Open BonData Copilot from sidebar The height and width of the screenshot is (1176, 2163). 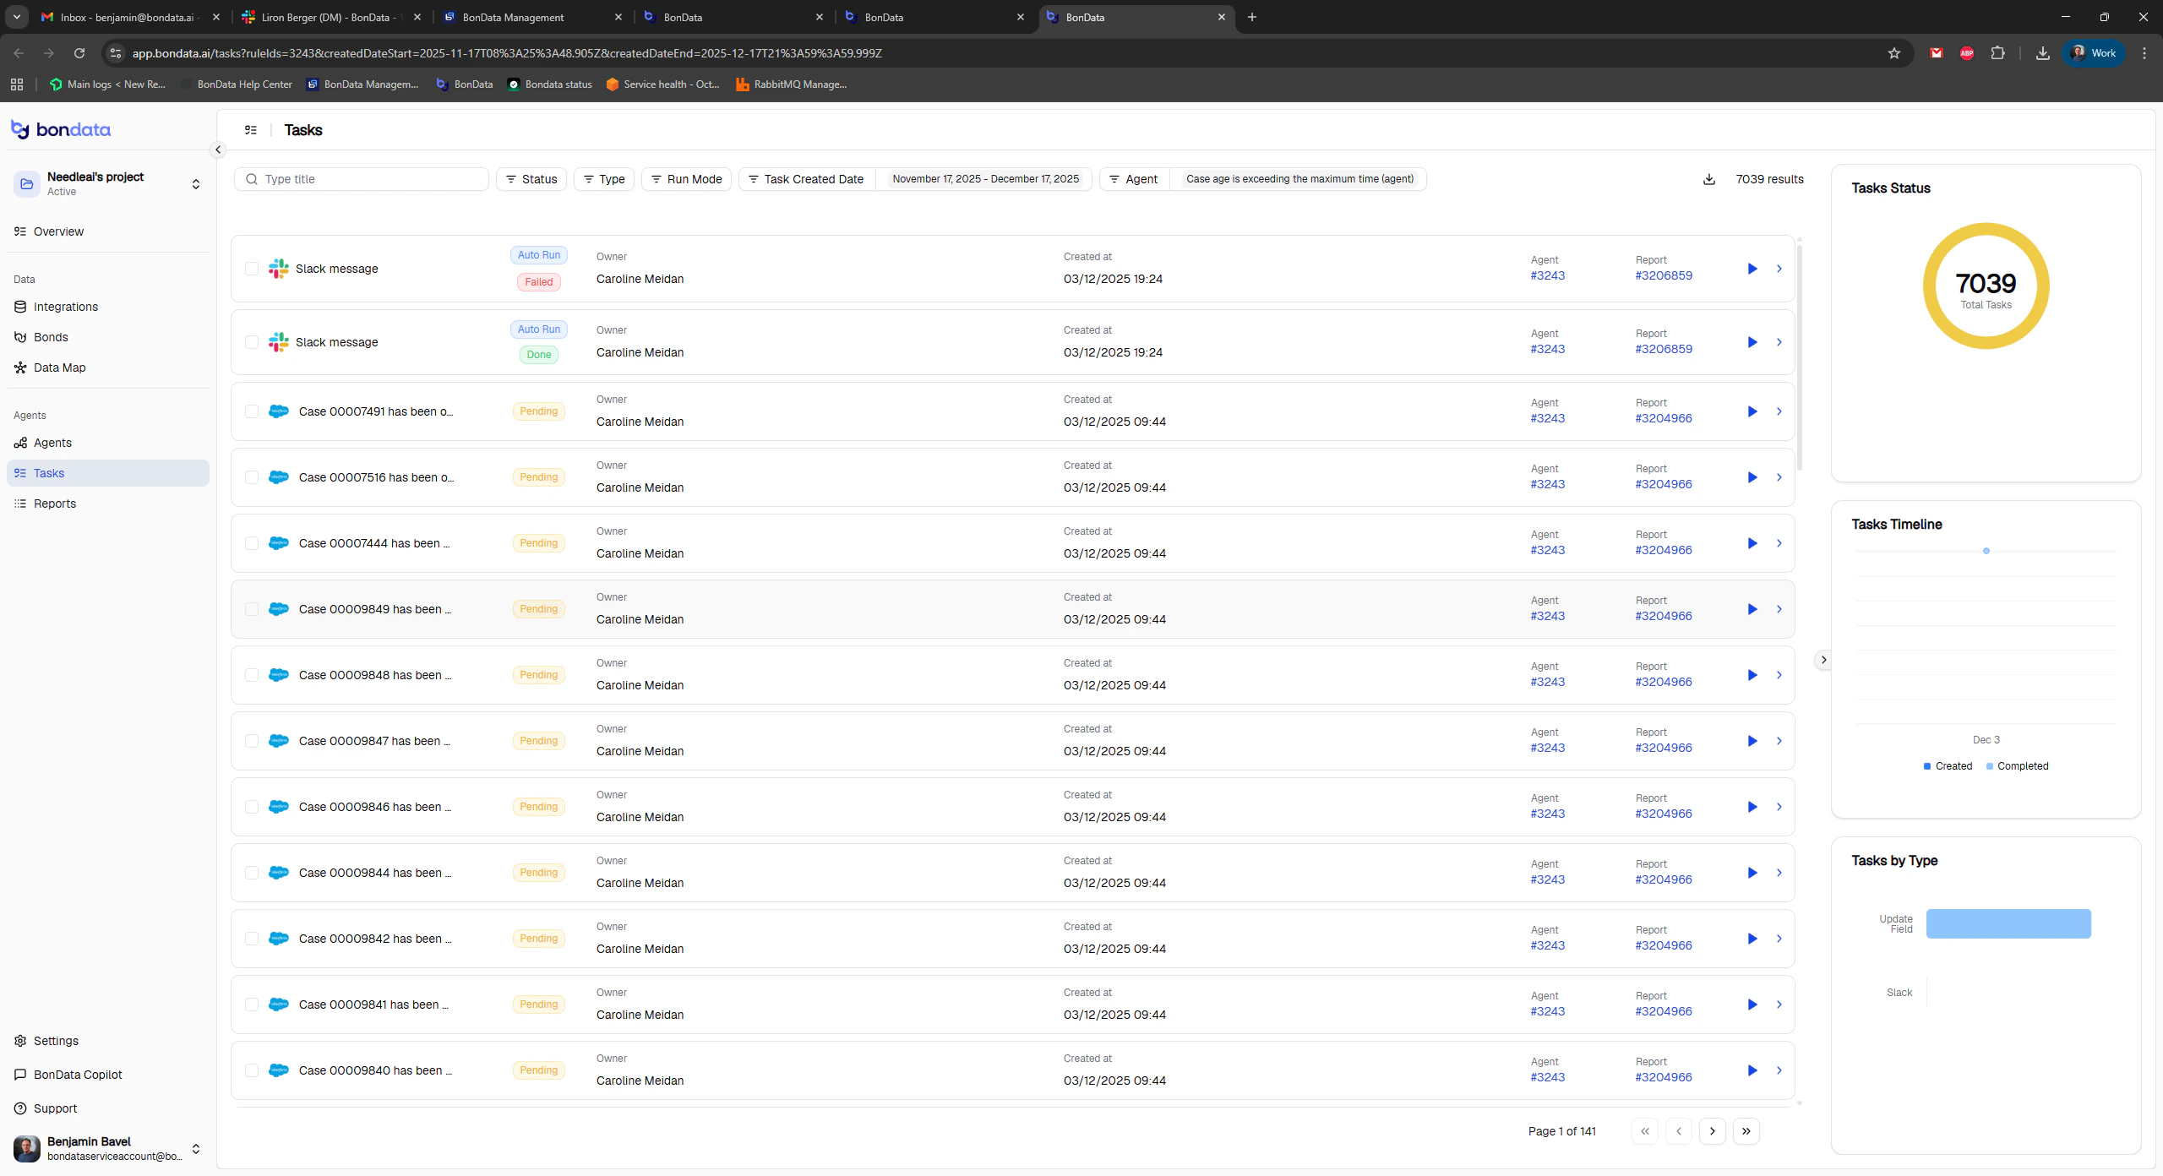[x=78, y=1075]
